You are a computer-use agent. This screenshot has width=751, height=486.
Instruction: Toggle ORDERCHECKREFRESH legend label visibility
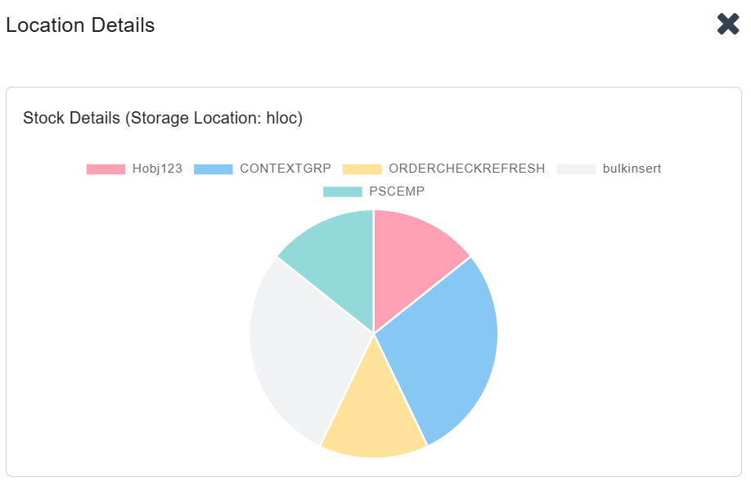466,169
